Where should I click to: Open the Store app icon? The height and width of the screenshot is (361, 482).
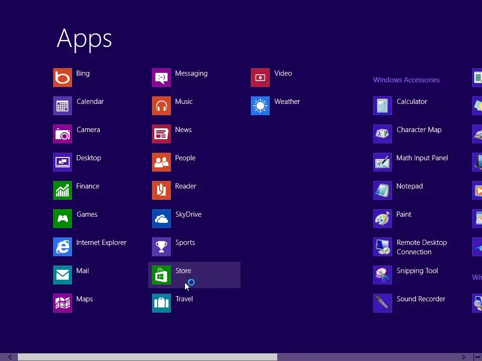click(x=161, y=275)
